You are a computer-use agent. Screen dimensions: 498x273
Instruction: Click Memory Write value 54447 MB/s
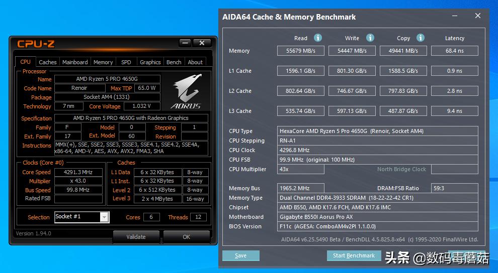[352, 51]
